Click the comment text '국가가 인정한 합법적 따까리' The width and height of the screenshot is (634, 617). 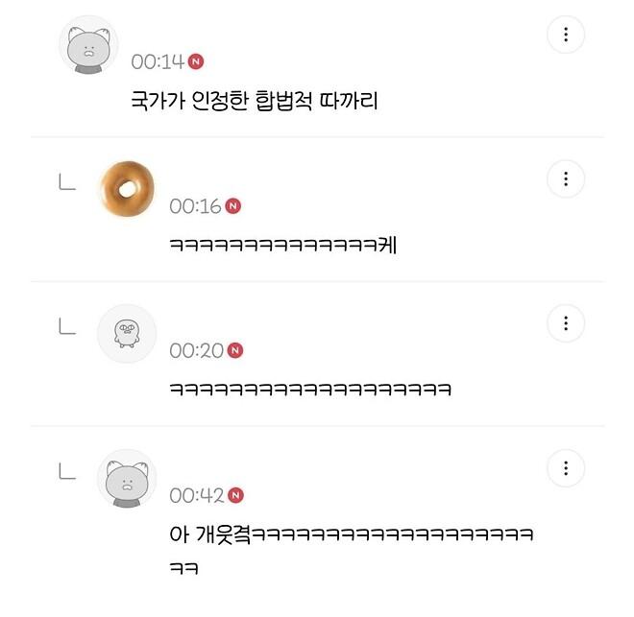tap(254, 100)
